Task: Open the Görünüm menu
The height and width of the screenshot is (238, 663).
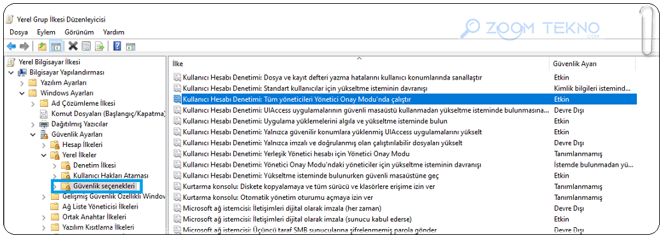Action: pos(79,32)
